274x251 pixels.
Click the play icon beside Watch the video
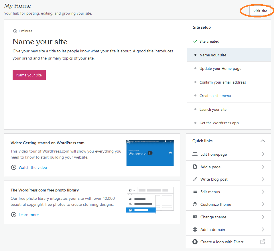click(13, 167)
